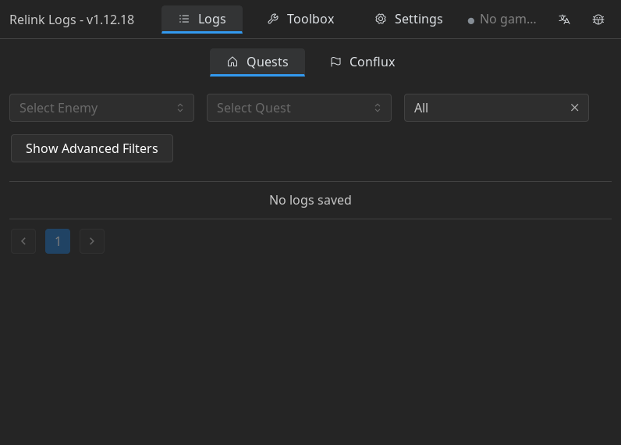Click the No logs saved message
The height and width of the screenshot is (445, 621).
[310, 200]
